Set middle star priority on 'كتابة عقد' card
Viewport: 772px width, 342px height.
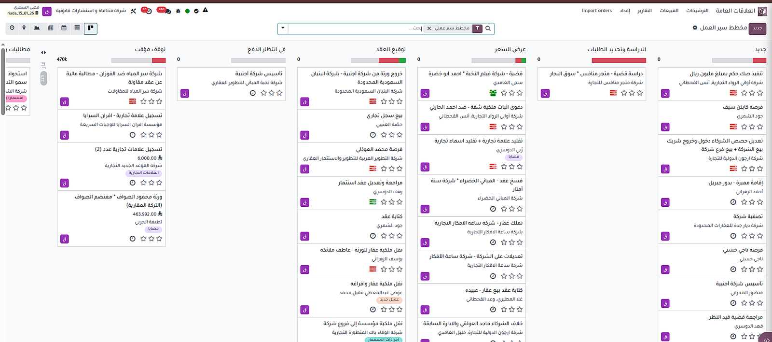(x=392, y=236)
